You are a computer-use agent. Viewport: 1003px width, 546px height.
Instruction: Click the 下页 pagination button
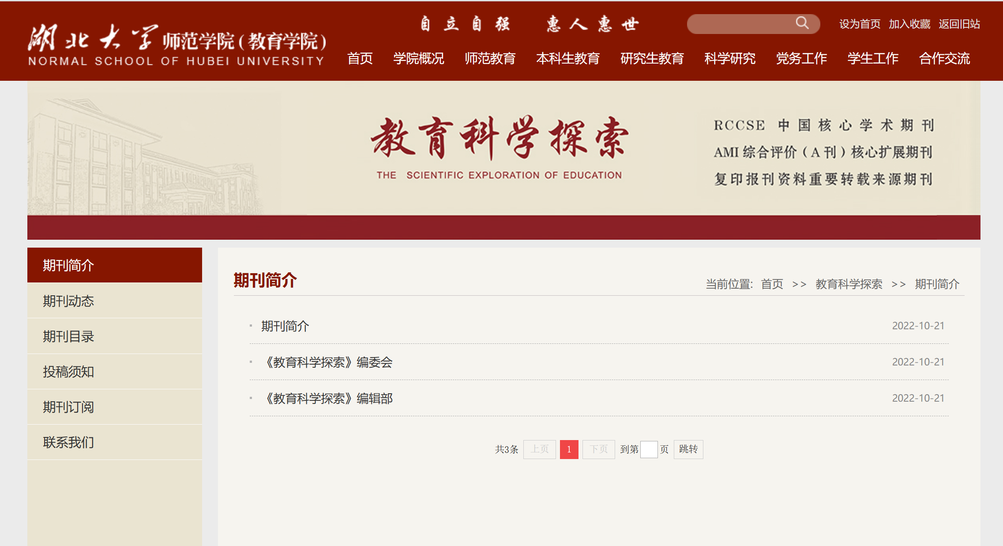click(x=599, y=449)
